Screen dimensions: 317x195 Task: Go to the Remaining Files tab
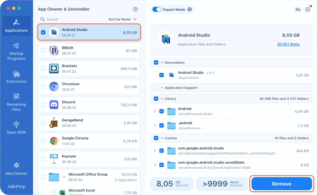pos(16,102)
